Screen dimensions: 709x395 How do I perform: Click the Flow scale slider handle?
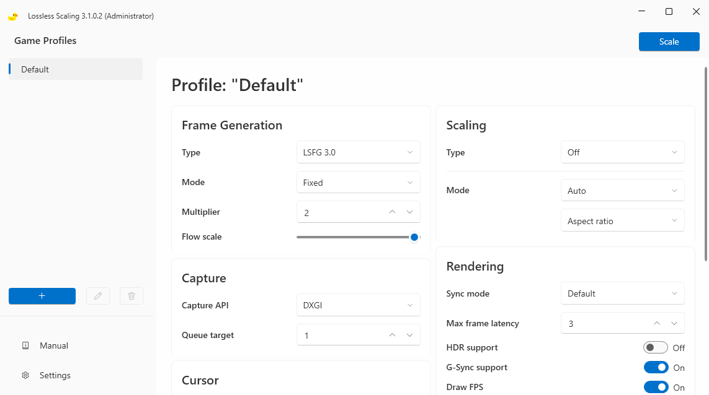414,237
